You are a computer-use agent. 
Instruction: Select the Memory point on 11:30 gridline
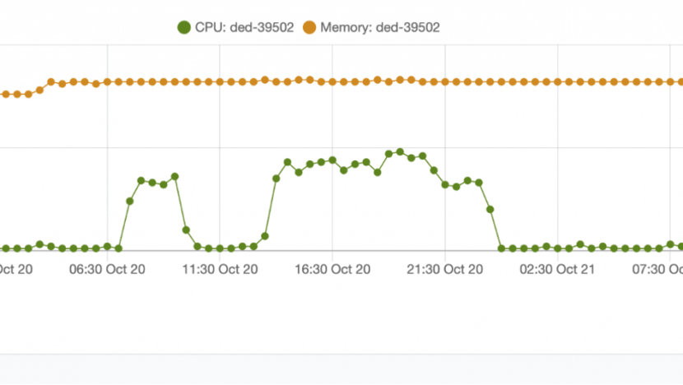[220, 82]
